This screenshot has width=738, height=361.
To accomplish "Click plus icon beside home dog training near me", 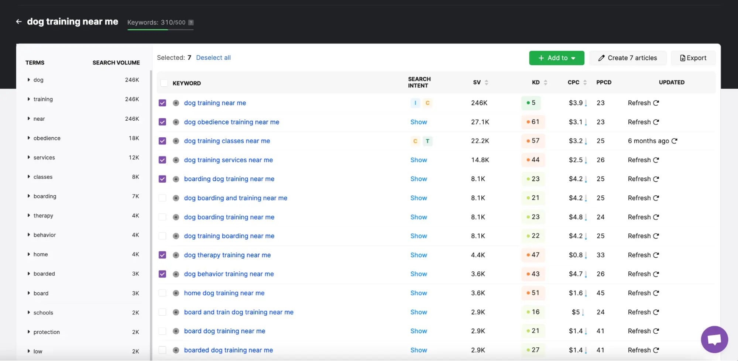I will [176, 293].
